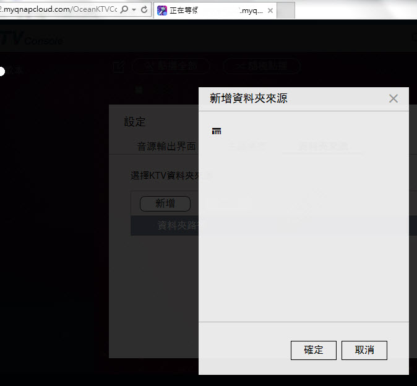Select the folder tree icon in dialog

point(217,131)
